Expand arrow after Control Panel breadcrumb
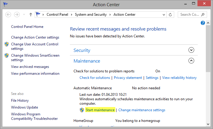 tap(72, 15)
